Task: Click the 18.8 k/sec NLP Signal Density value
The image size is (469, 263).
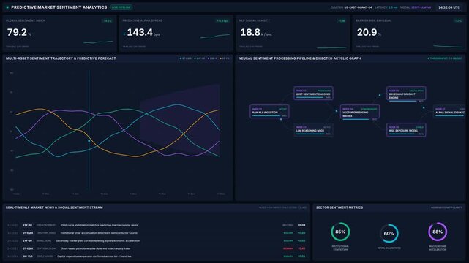Action: coord(256,33)
